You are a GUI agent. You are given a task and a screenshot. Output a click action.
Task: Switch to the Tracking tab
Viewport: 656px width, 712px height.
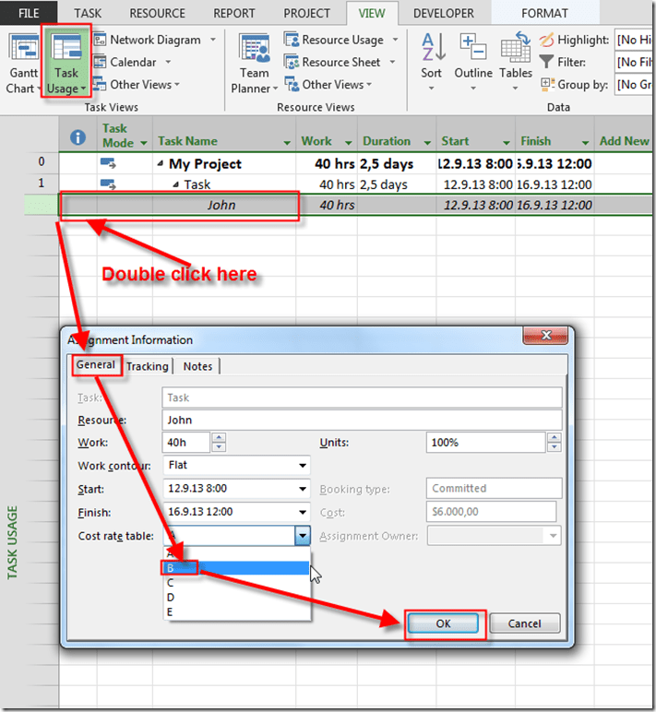coord(148,366)
